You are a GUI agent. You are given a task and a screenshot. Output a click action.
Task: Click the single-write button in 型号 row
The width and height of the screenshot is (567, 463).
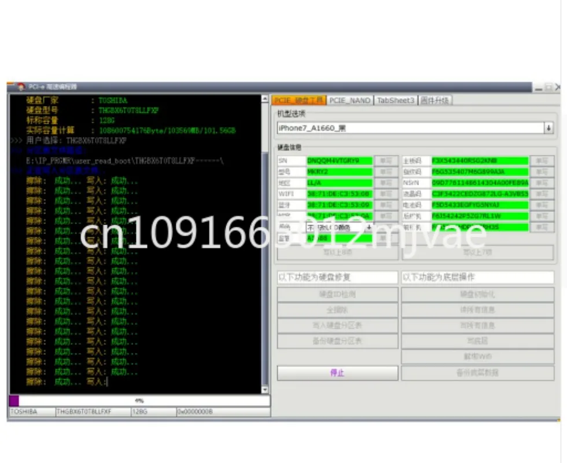[386, 172]
